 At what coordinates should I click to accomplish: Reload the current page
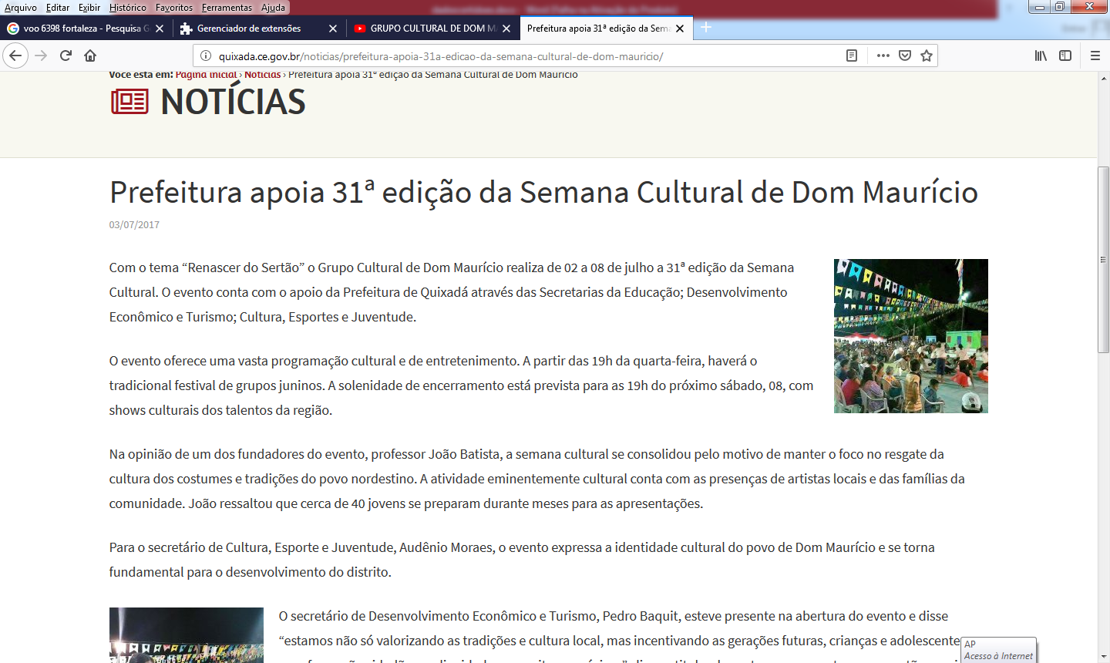click(66, 56)
